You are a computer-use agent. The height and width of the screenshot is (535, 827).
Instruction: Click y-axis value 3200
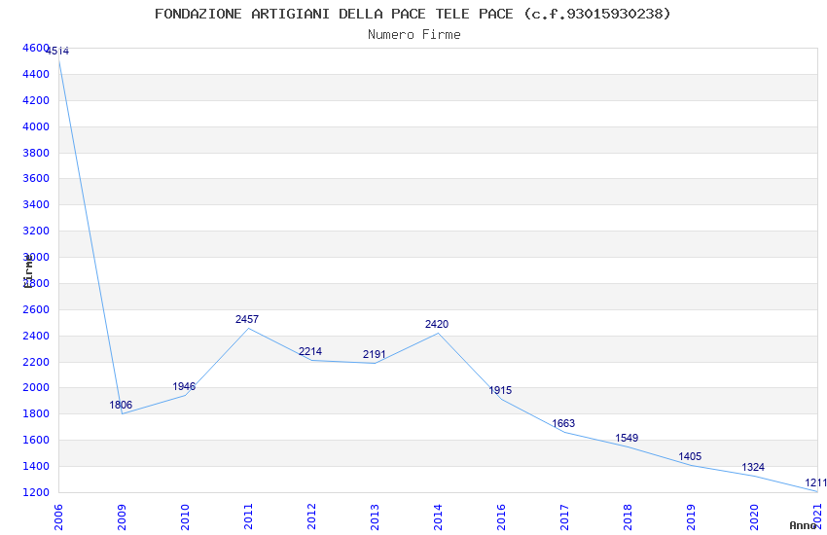coord(36,231)
